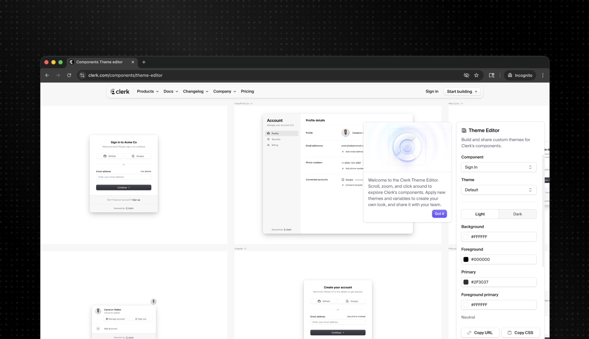Click Cameron's profile avatar in Profile details
Screen dimensions: 589x339
pos(346,133)
